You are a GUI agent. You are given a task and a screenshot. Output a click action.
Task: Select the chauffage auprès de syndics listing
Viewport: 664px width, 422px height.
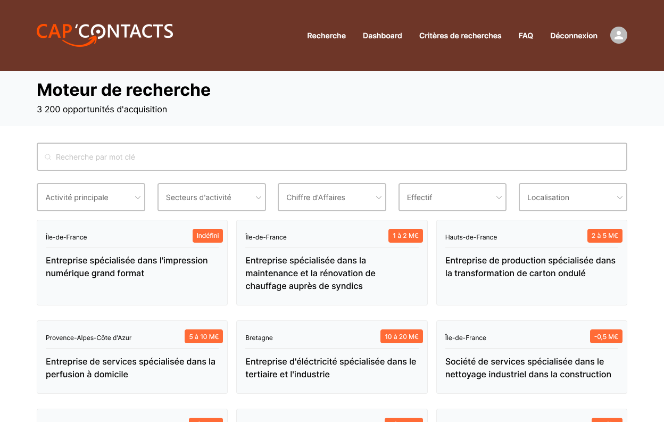(310, 272)
